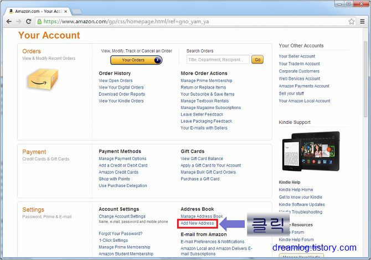This screenshot has height=260, width=371.
Task: Click the yellow Your Orders button
Action: click(x=136, y=60)
